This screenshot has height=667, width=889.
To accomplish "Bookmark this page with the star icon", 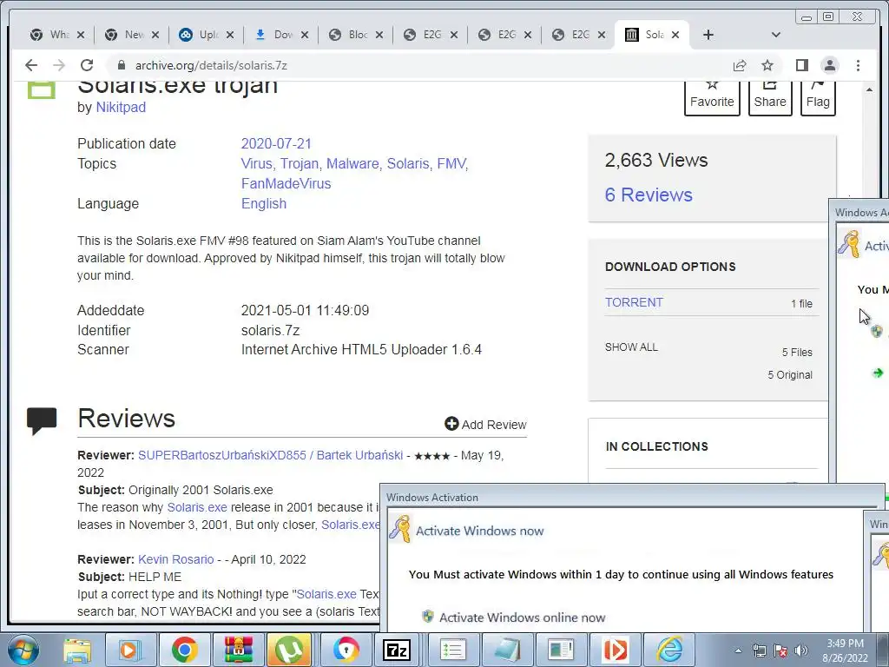I will pyautogui.click(x=767, y=65).
